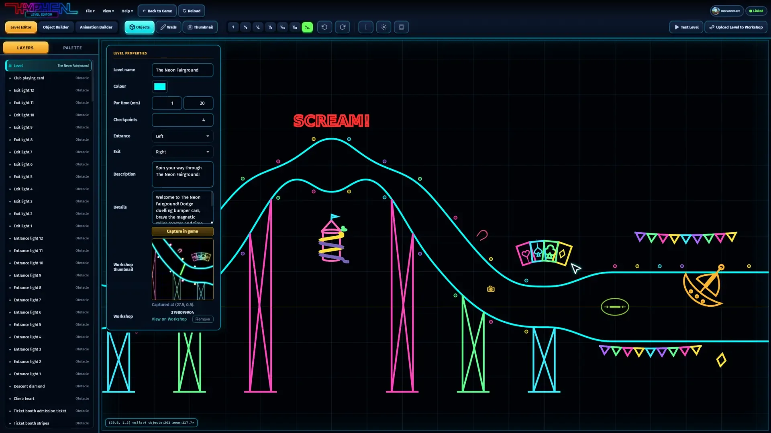Image resolution: width=771 pixels, height=433 pixels.
Task: Select the playing cards fan object
Action: pos(544,253)
